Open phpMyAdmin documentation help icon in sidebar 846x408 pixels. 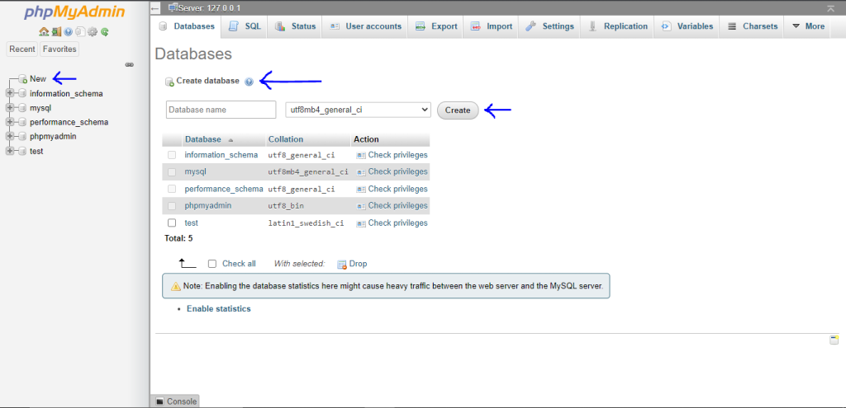(x=68, y=32)
